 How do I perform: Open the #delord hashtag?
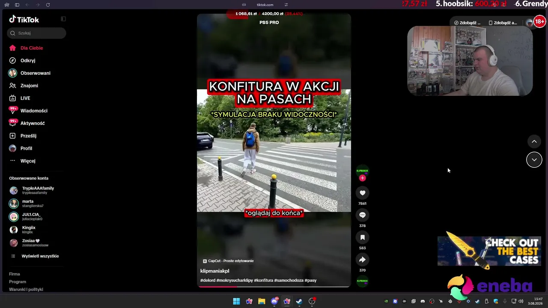tap(208, 281)
